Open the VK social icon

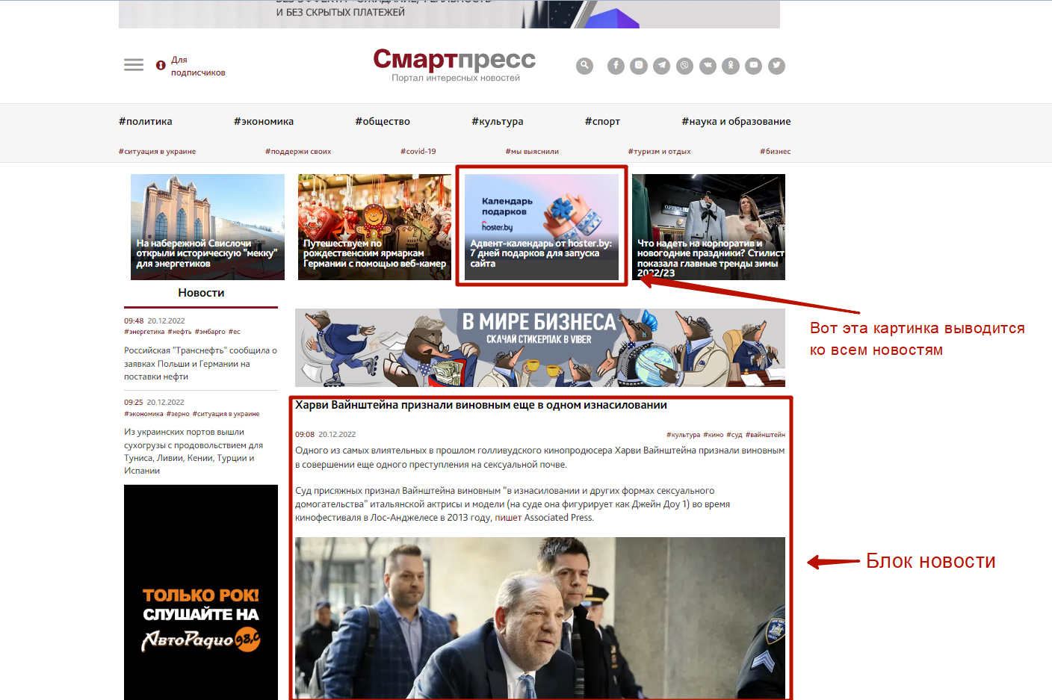click(708, 66)
